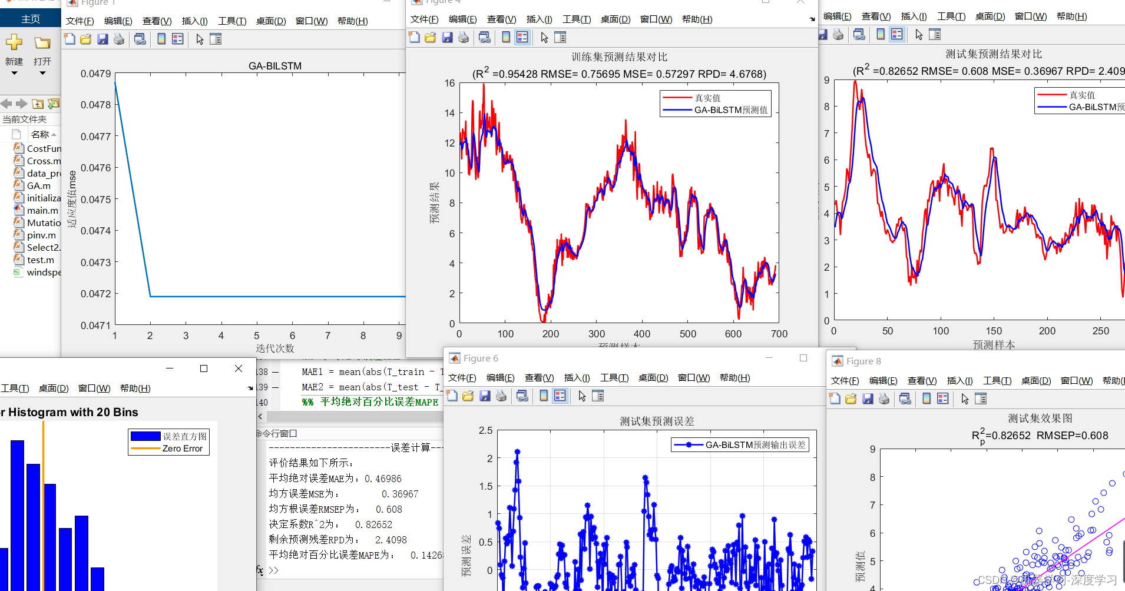Click New Figure icon in Figure 6 toolbar
Viewport: 1125px width, 591px height.
click(452, 396)
